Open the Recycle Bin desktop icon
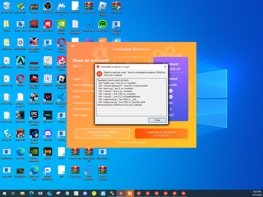This screenshot has width=263, height=197. 7,7
